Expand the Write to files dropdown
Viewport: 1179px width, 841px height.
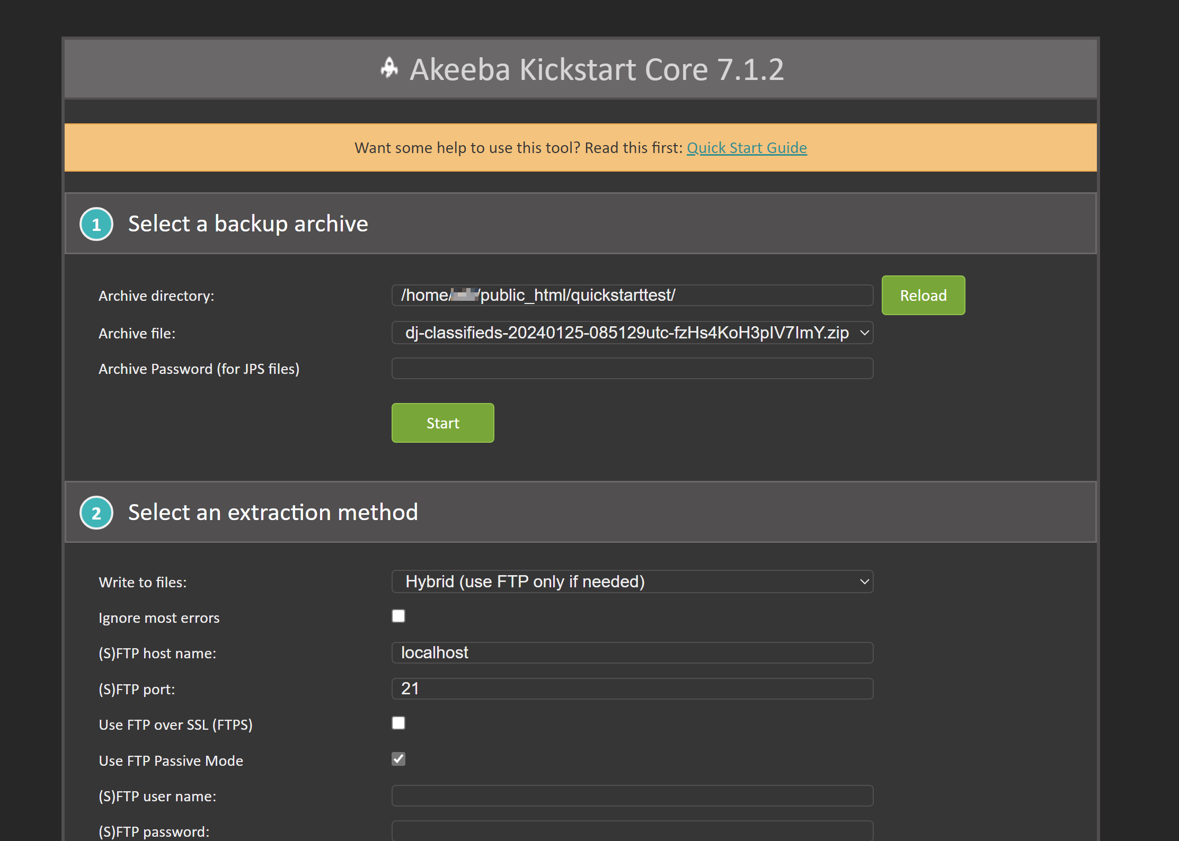tap(632, 581)
